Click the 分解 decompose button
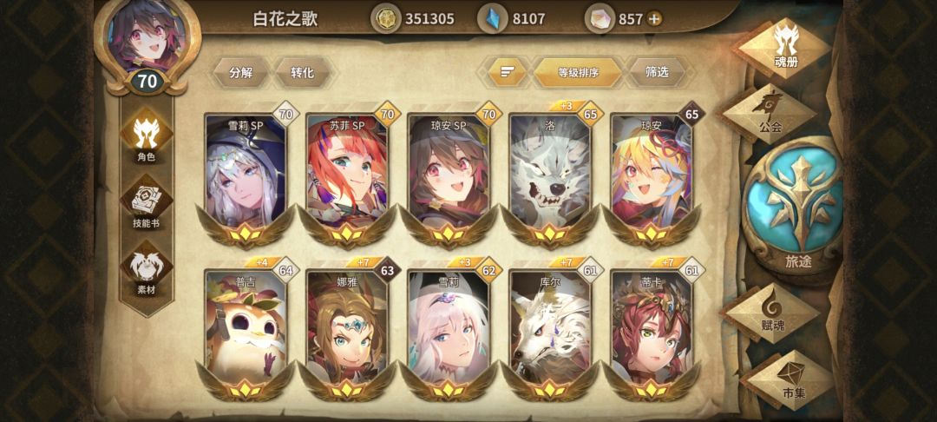 coord(241,73)
